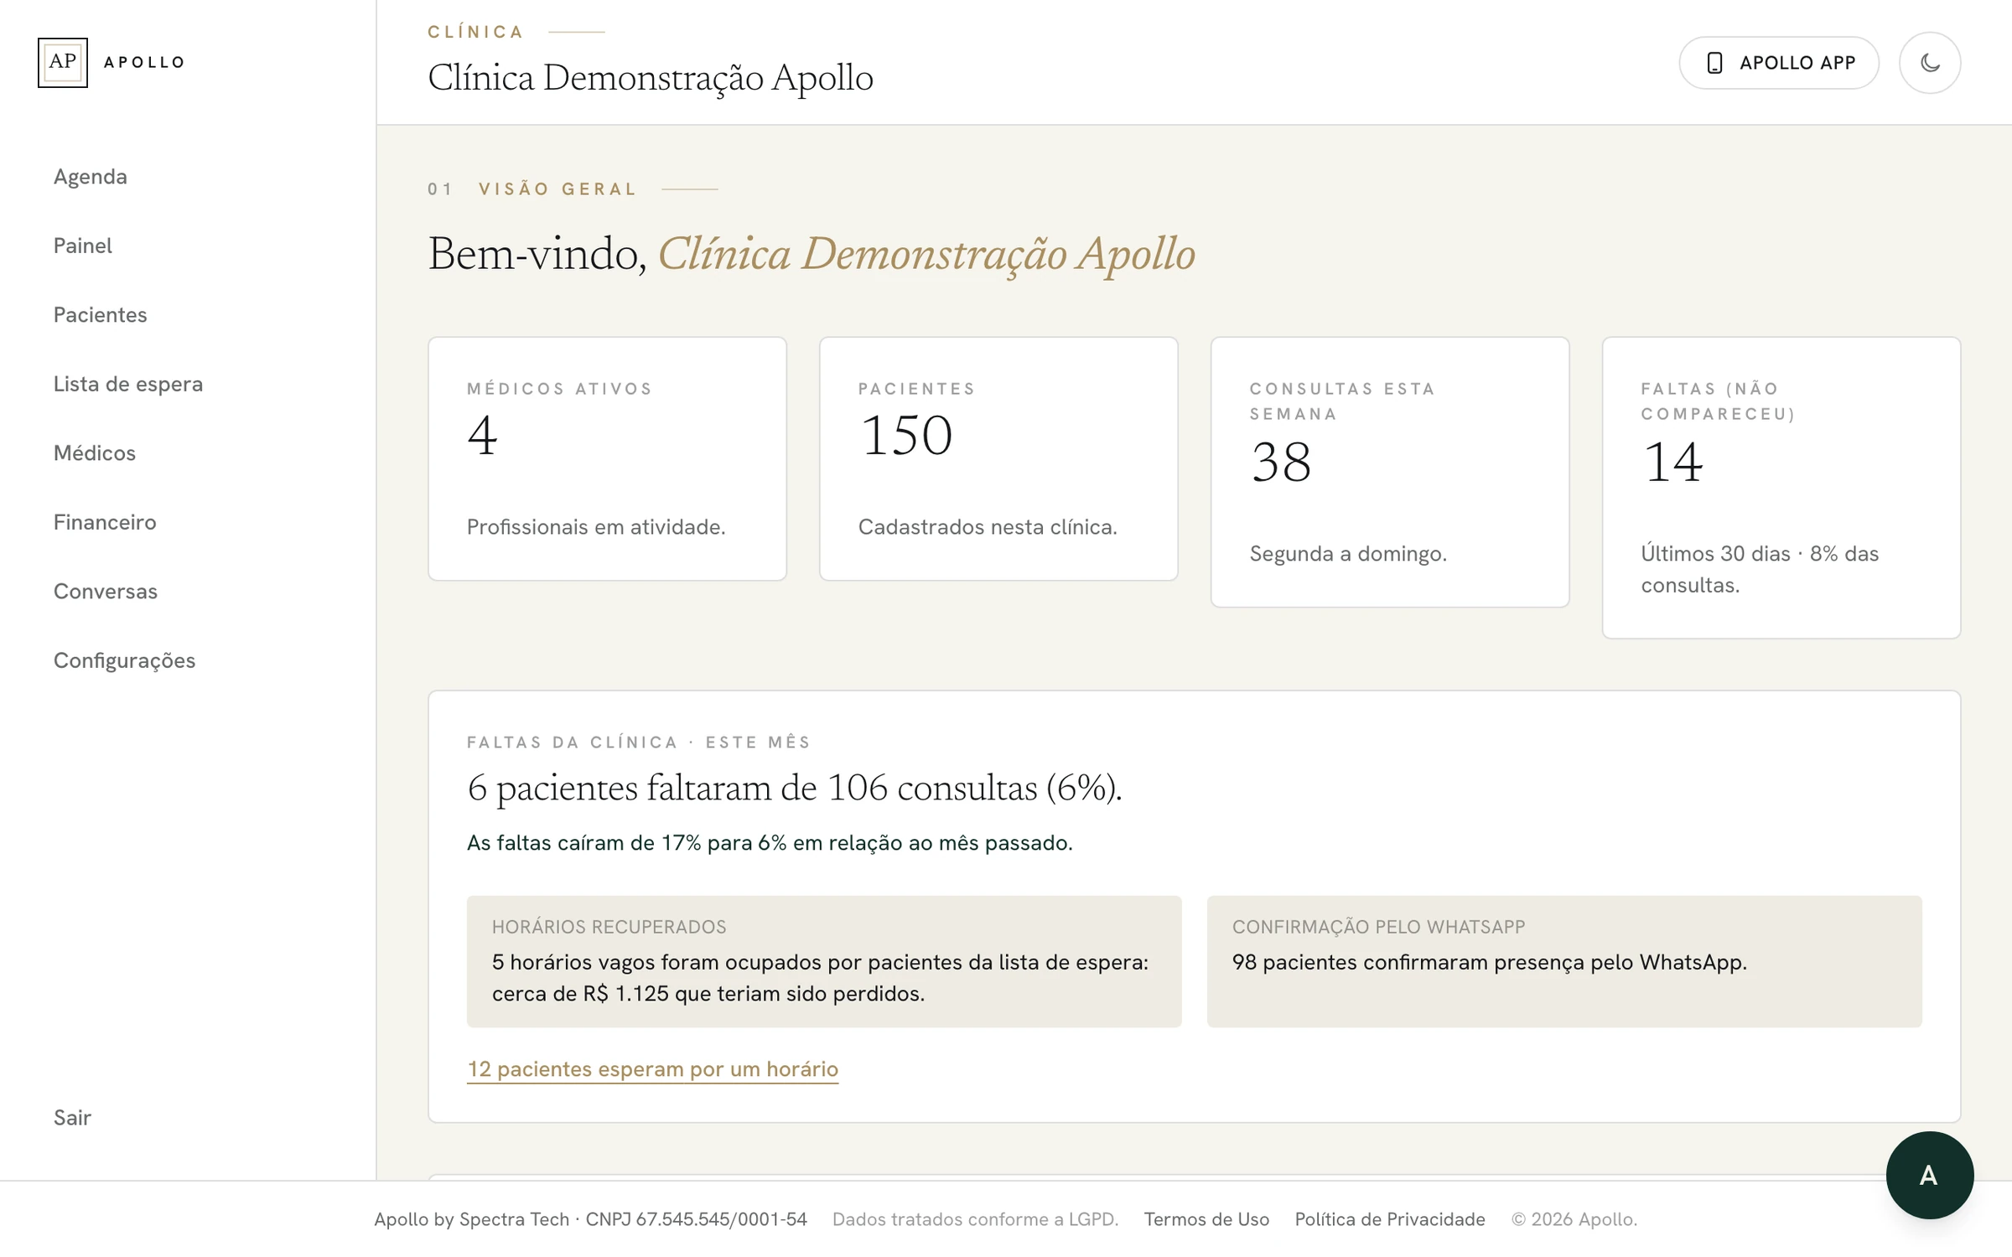Click header title 'Clínica Demonstração Apollo'

tap(651, 78)
